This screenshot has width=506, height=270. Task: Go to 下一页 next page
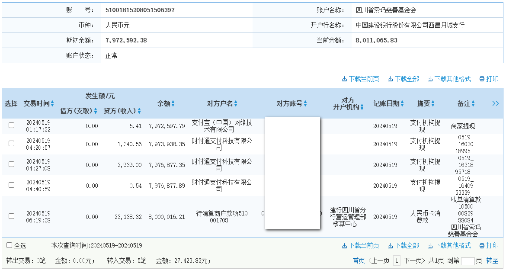pos(414,260)
